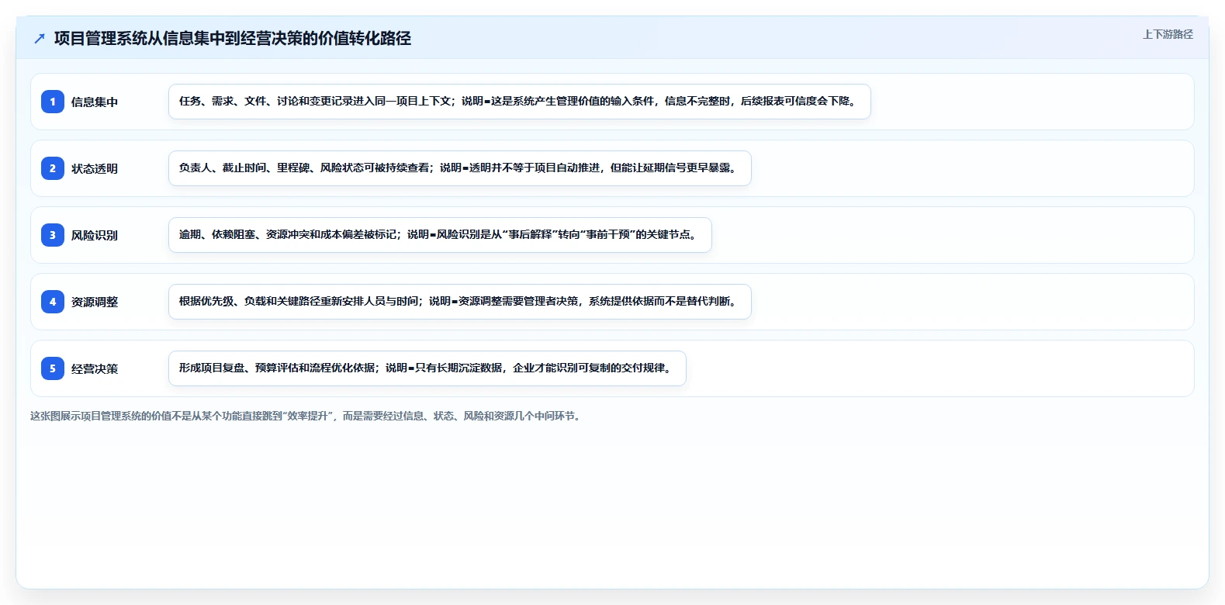Viewport: 1225px width, 605px height.
Task: Select the 状态透明 step label
Action: [95, 168]
